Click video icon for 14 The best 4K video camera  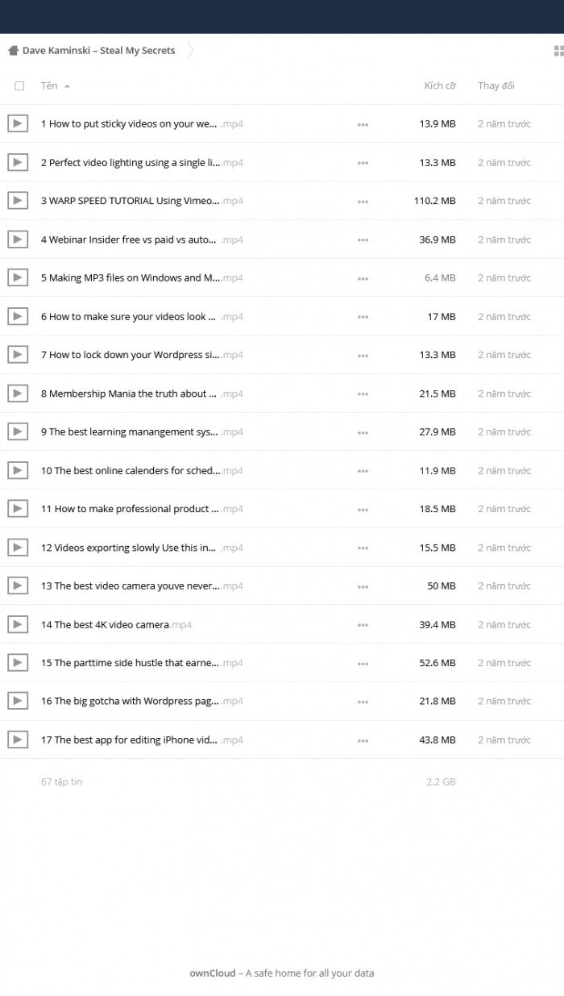[18, 624]
